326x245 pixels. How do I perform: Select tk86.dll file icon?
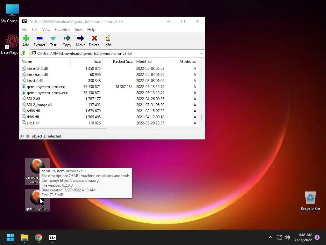click(x=24, y=117)
